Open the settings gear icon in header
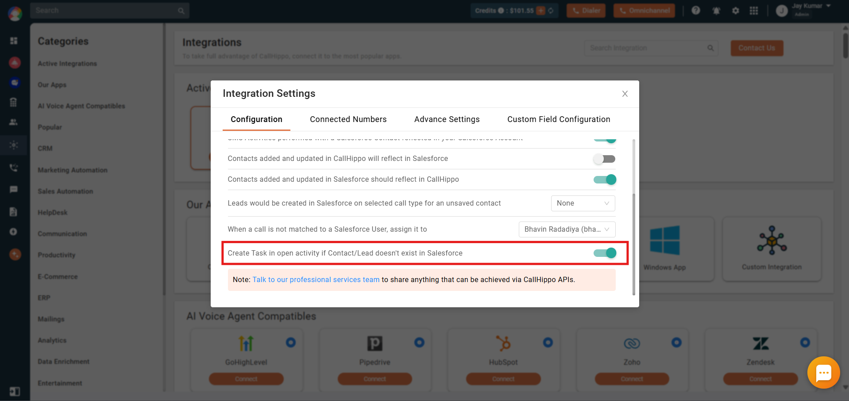Screen dimensions: 849x401 point(736,11)
